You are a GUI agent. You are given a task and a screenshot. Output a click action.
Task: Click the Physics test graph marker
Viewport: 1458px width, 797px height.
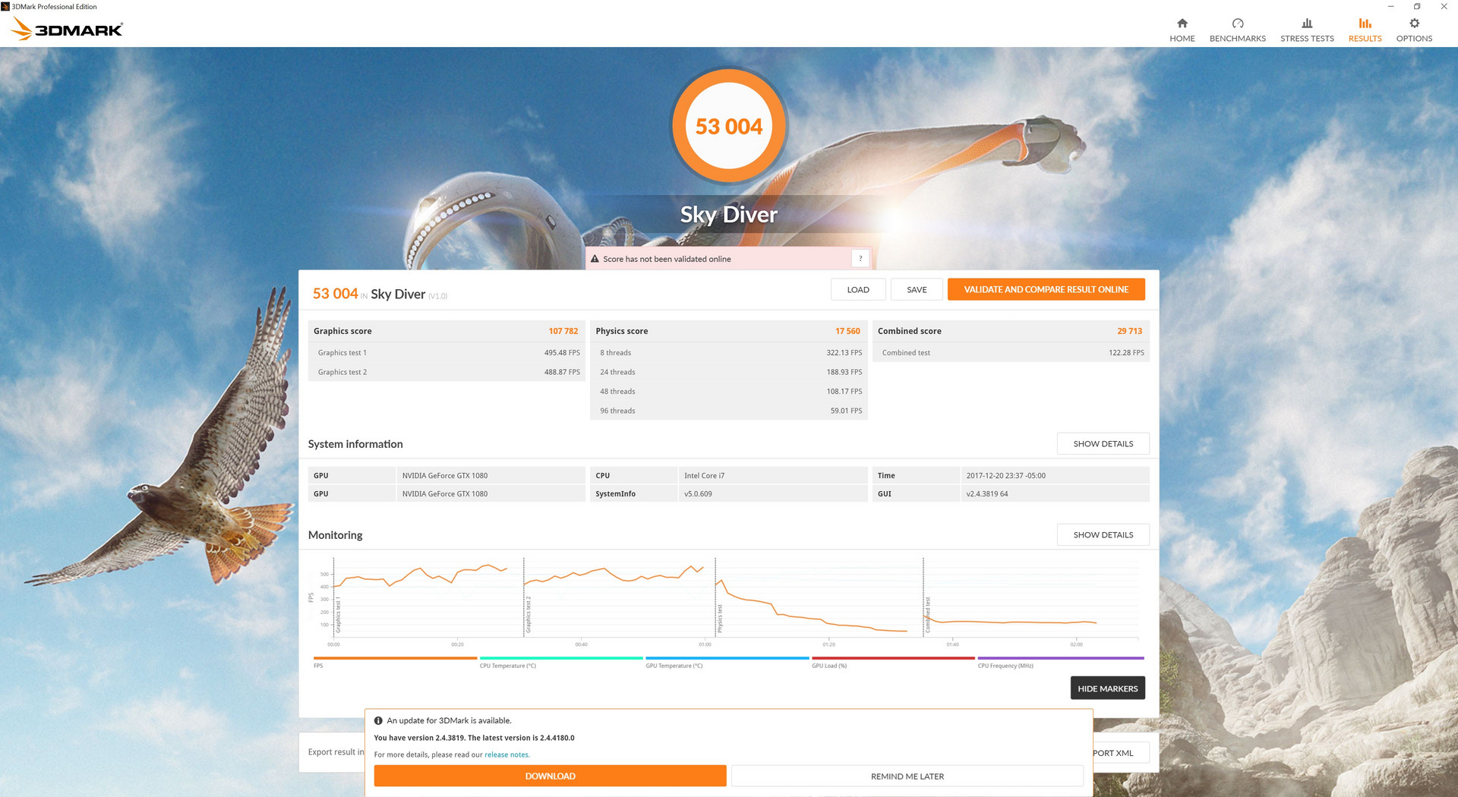[x=720, y=619]
